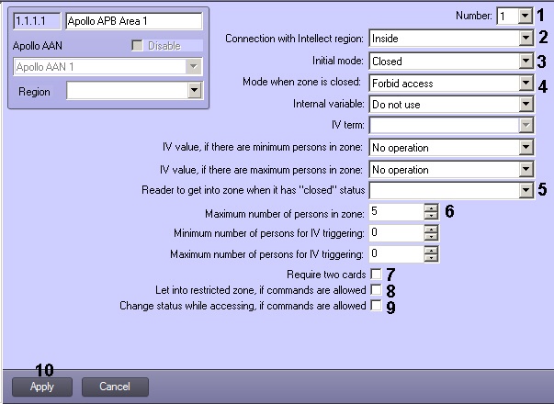This screenshot has height=404, width=554.
Task: Tick the Require two cards checkbox
Action: click(x=376, y=274)
